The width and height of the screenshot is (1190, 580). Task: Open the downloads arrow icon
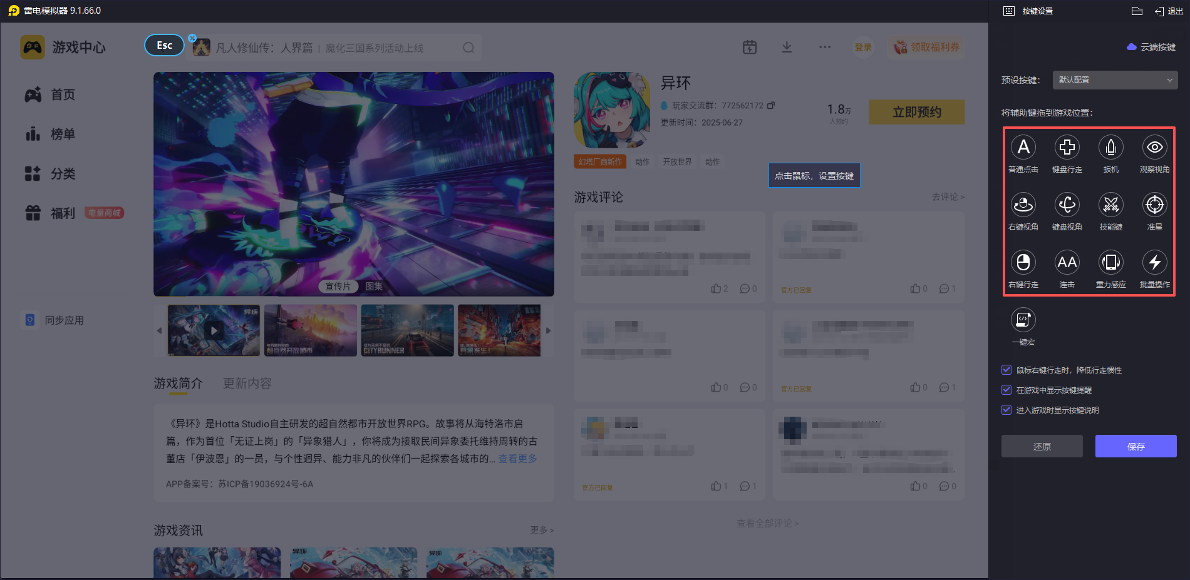tap(787, 47)
